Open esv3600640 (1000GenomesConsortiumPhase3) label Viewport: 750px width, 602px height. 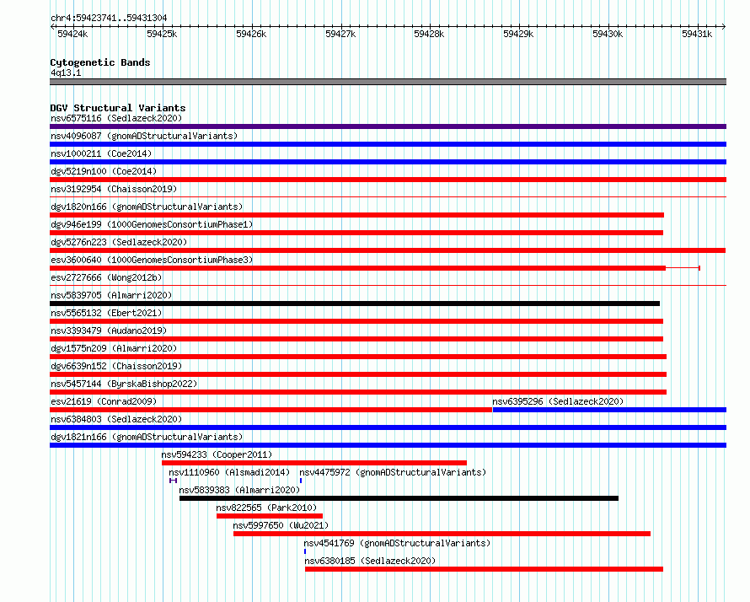tap(152, 260)
